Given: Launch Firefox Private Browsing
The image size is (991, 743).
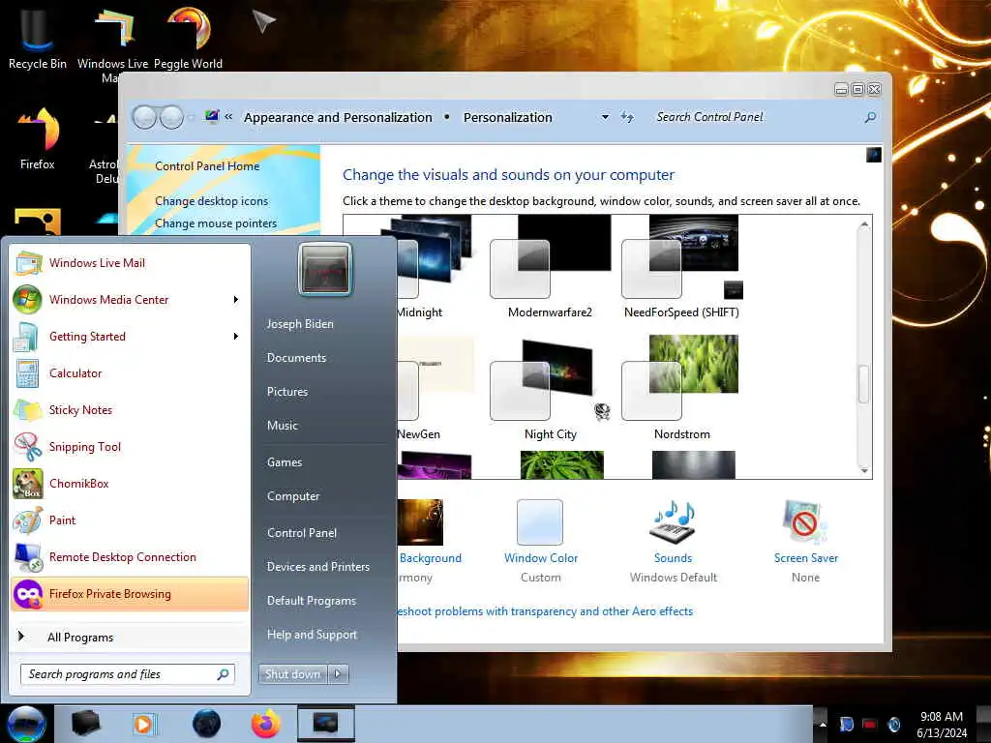Looking at the screenshot, I should [x=130, y=594].
